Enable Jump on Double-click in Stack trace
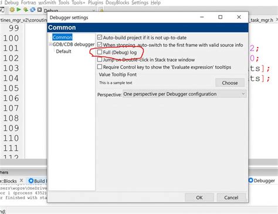Screen dimensions: 278x214 (100, 59)
